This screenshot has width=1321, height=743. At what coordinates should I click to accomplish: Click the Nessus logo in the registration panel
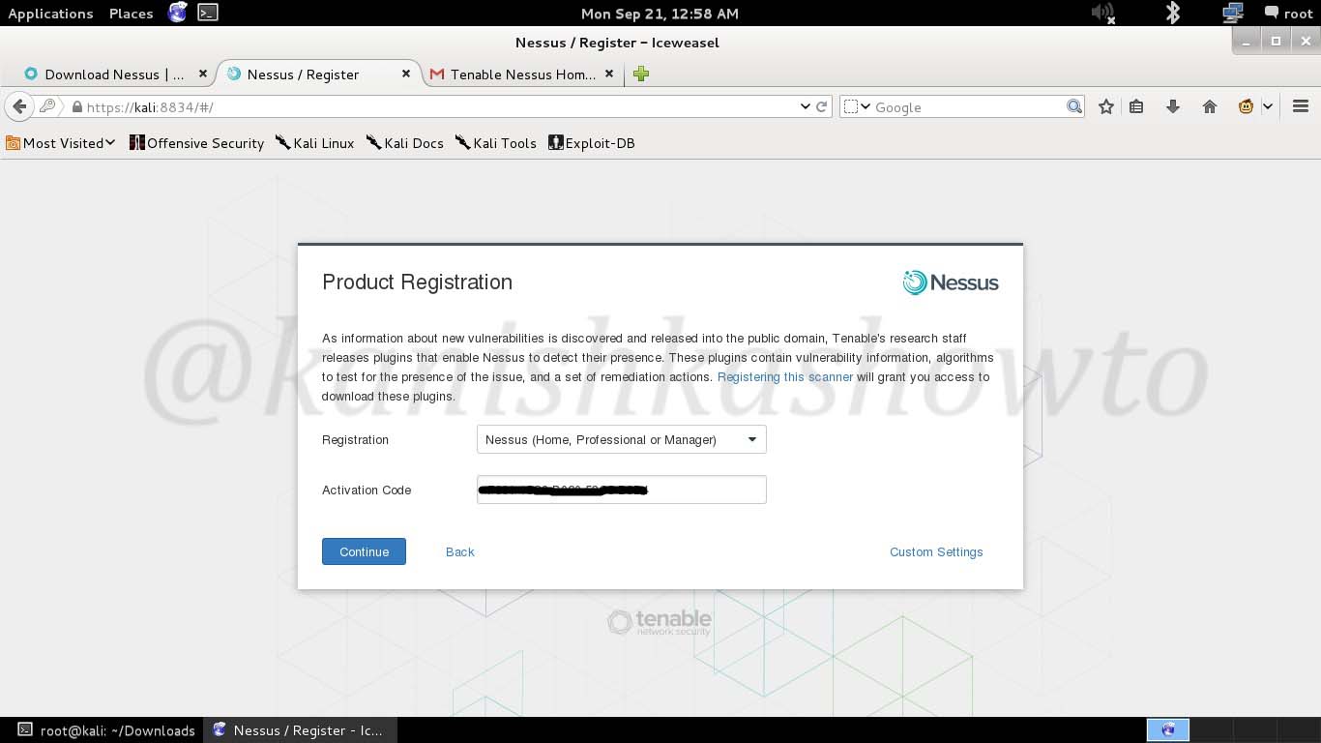point(951,282)
